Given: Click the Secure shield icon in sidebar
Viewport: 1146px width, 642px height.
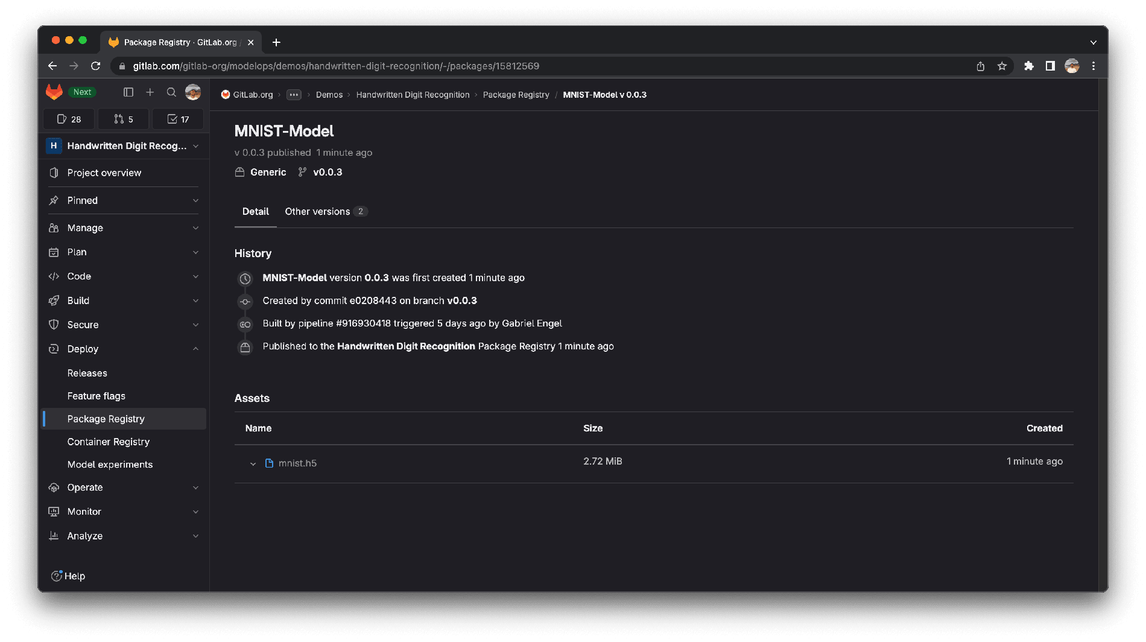Looking at the screenshot, I should tap(54, 325).
